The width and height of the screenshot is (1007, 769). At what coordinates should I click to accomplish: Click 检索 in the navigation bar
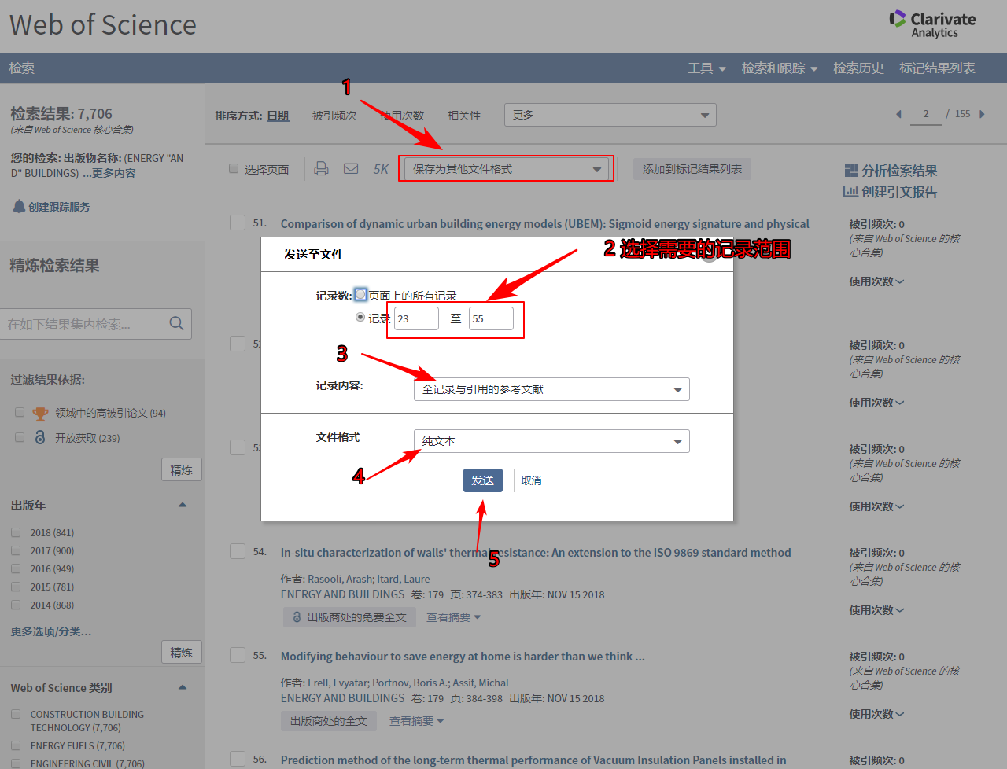pos(22,68)
